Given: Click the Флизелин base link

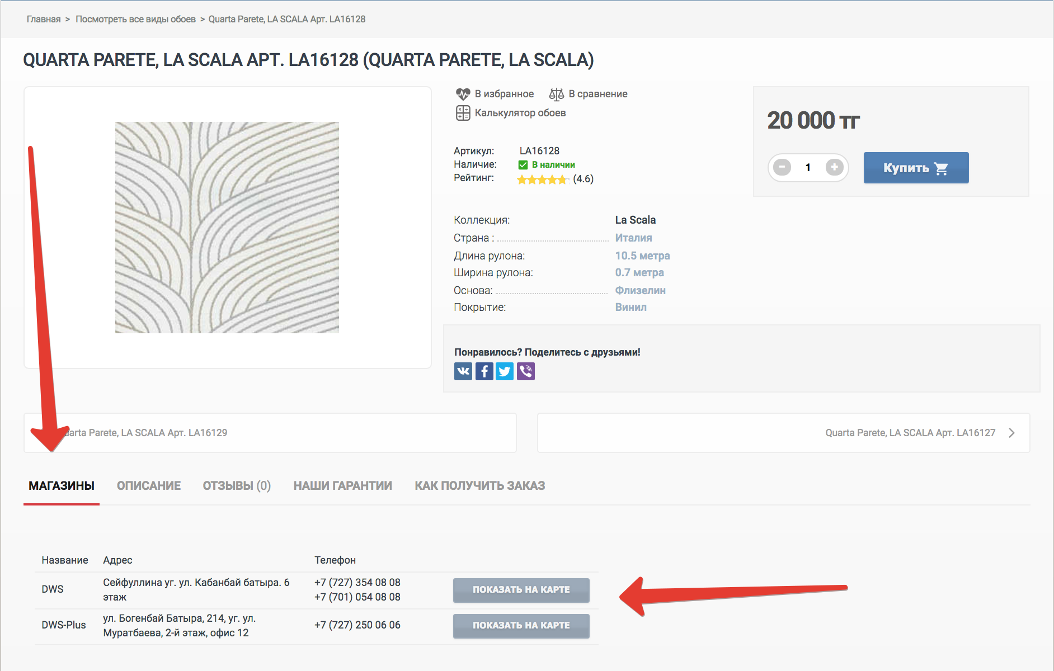Looking at the screenshot, I should click(x=640, y=290).
